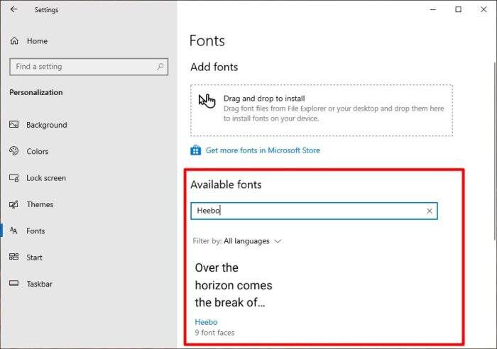The height and width of the screenshot is (349, 497).
Task: Open the Background settings page
Action: coord(47,125)
